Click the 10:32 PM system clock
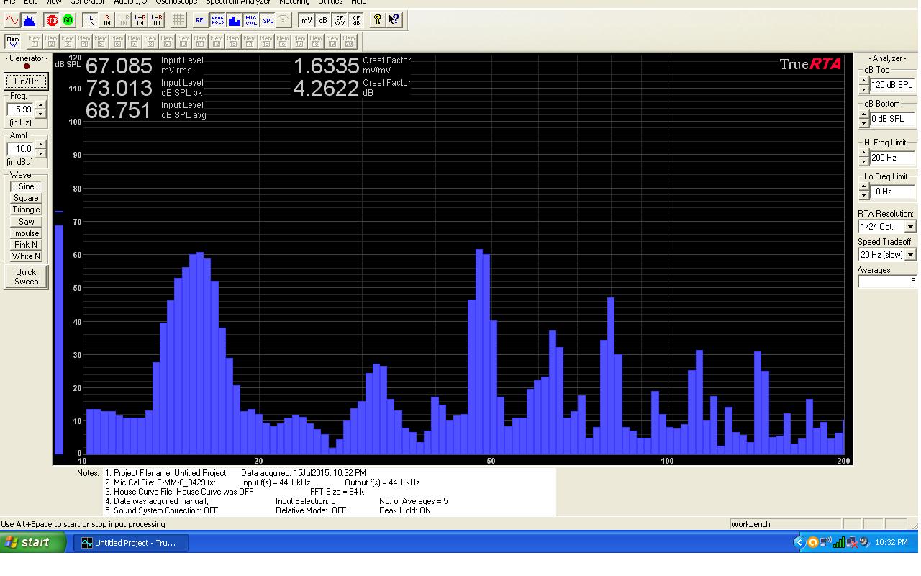This screenshot has height=576, width=921. point(891,542)
